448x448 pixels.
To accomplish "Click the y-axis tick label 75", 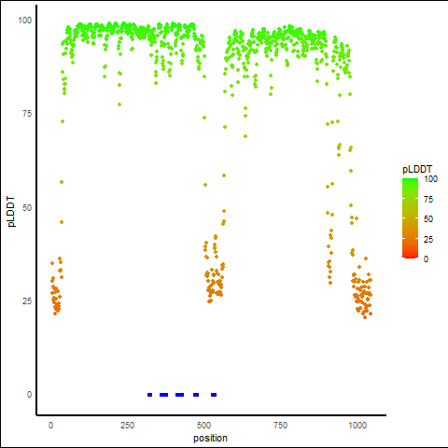I will point(27,114).
